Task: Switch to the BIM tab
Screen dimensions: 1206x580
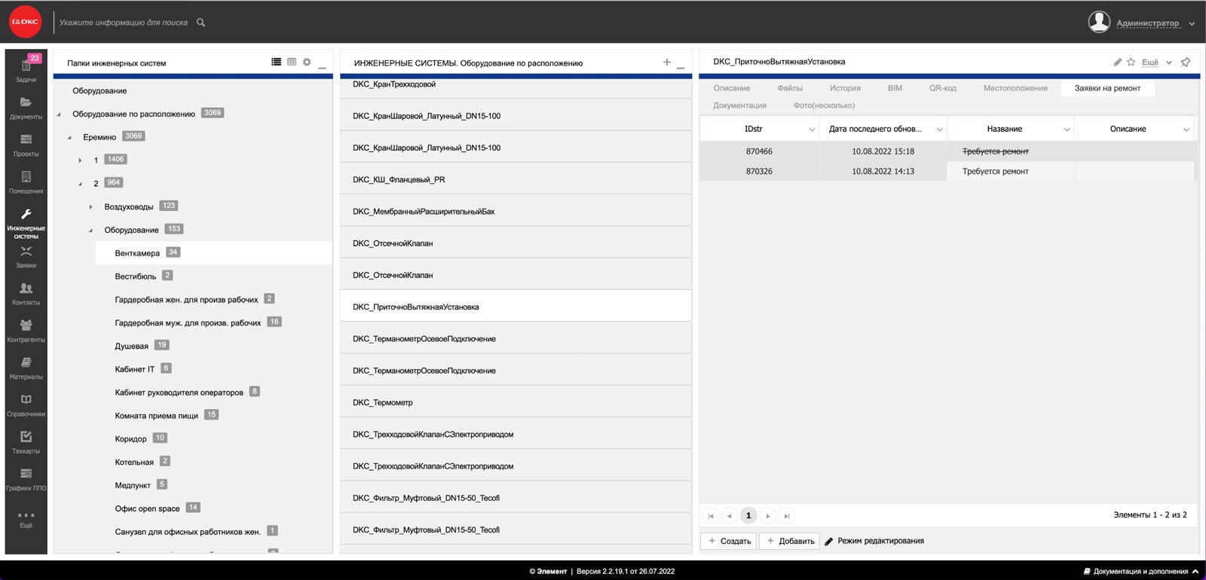Action: (895, 88)
